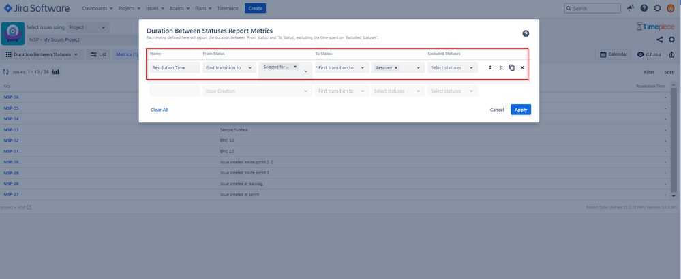Click Apply in the metrics dialog
This screenshot has width=681, height=279.
click(x=521, y=110)
